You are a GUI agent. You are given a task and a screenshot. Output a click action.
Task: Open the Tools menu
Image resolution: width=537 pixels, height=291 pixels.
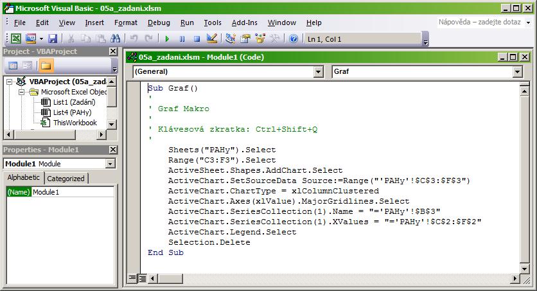[213, 22]
